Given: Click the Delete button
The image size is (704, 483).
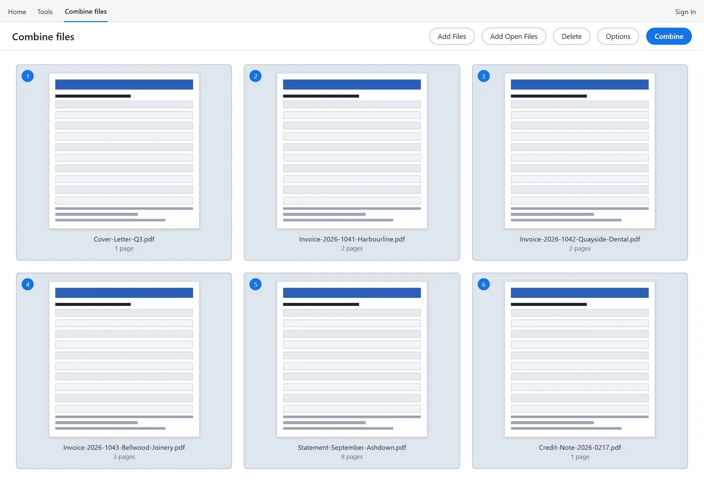Looking at the screenshot, I should click(572, 36).
